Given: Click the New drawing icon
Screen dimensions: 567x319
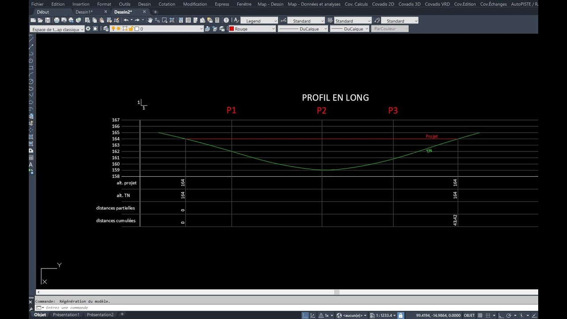Looking at the screenshot, I should click(x=33, y=20).
